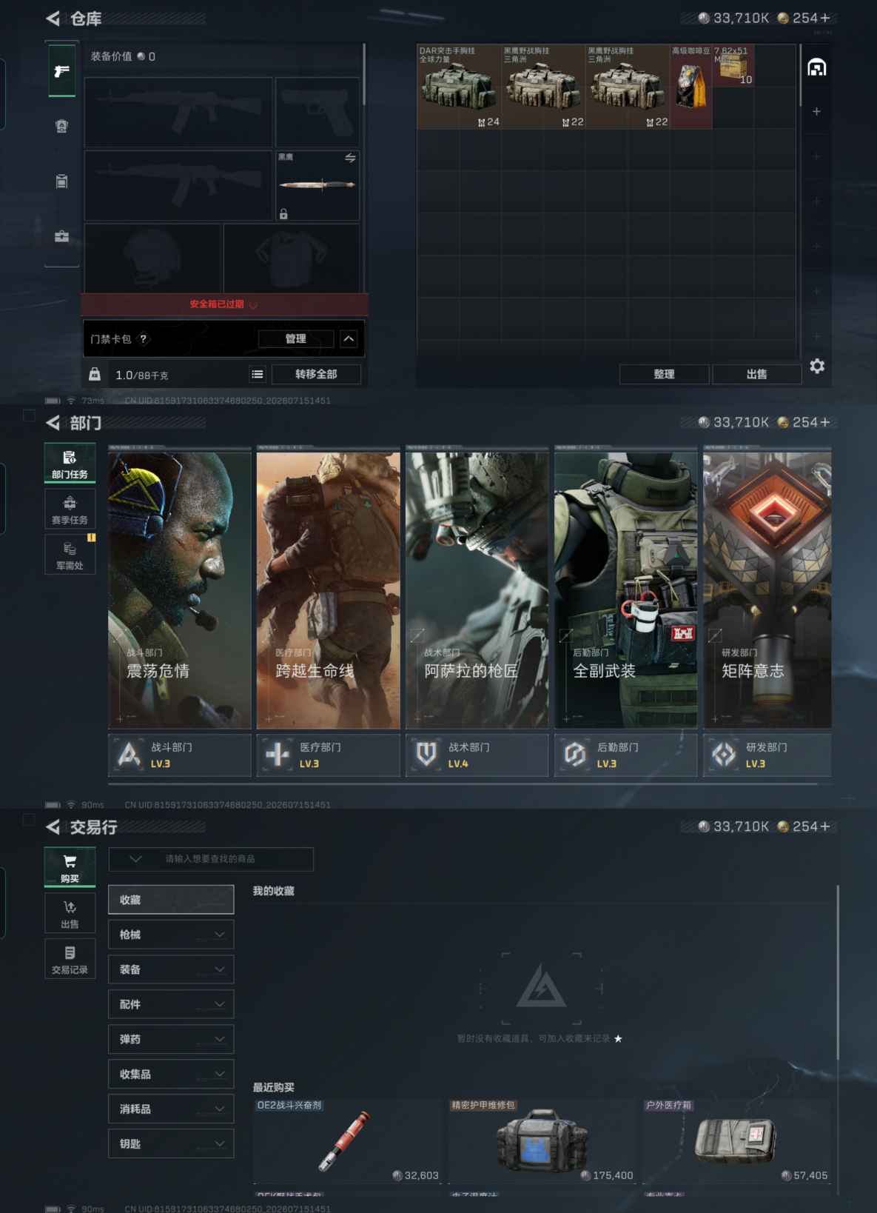This screenshot has height=1213, width=877.
Task: Click the 黑鹰 knife slot
Action: pos(317,186)
